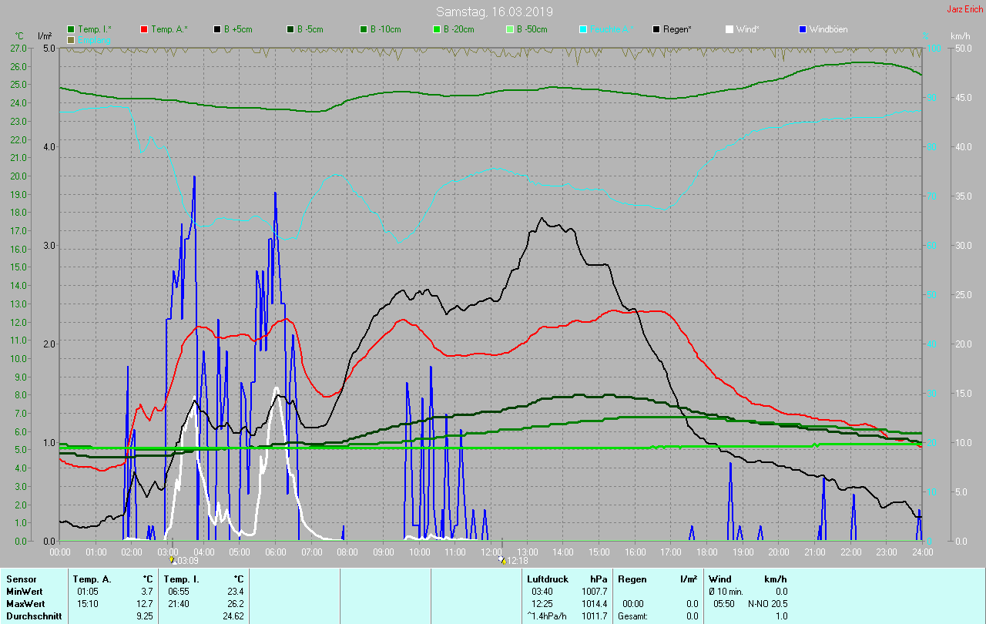Click the blue Windböen legend square
986x624 pixels.
[x=803, y=29]
